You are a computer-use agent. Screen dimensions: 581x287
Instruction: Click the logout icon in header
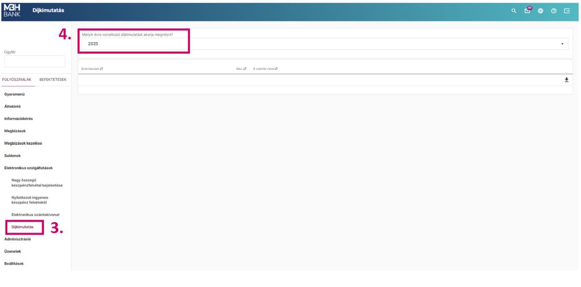tap(566, 11)
